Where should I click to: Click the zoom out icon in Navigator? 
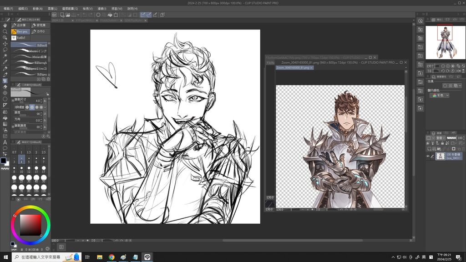[x=443, y=66]
